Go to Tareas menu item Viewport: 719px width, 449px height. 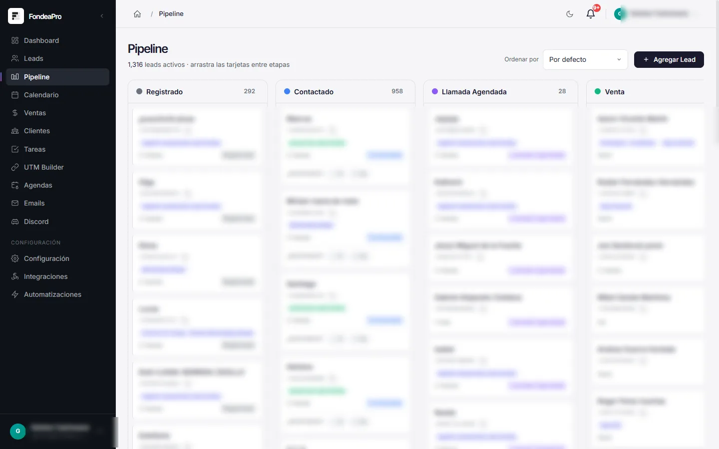point(57,149)
